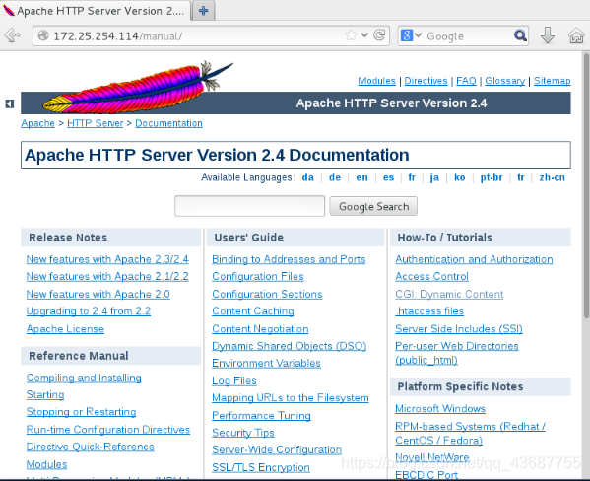The image size is (590, 481).
Task: Switch language to da
Action: (307, 177)
